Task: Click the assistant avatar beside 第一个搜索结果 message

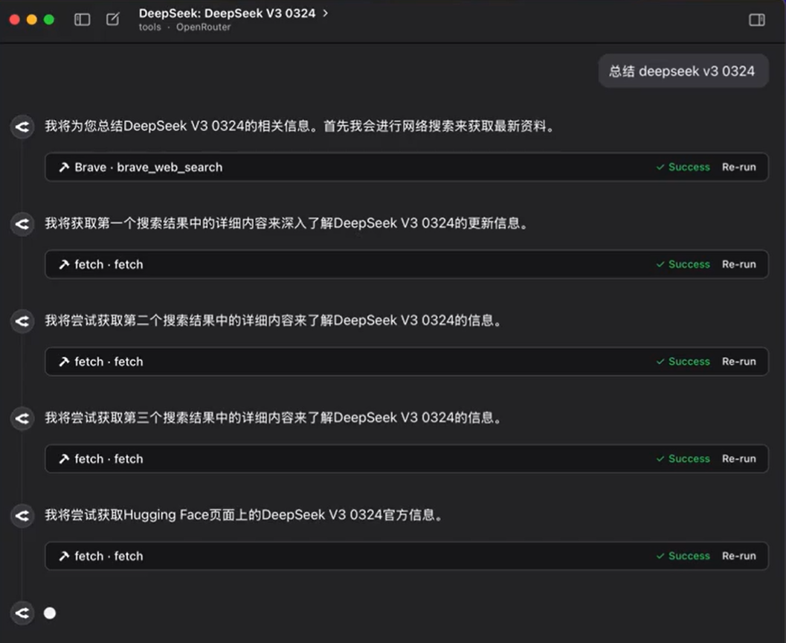Action: pos(22,224)
